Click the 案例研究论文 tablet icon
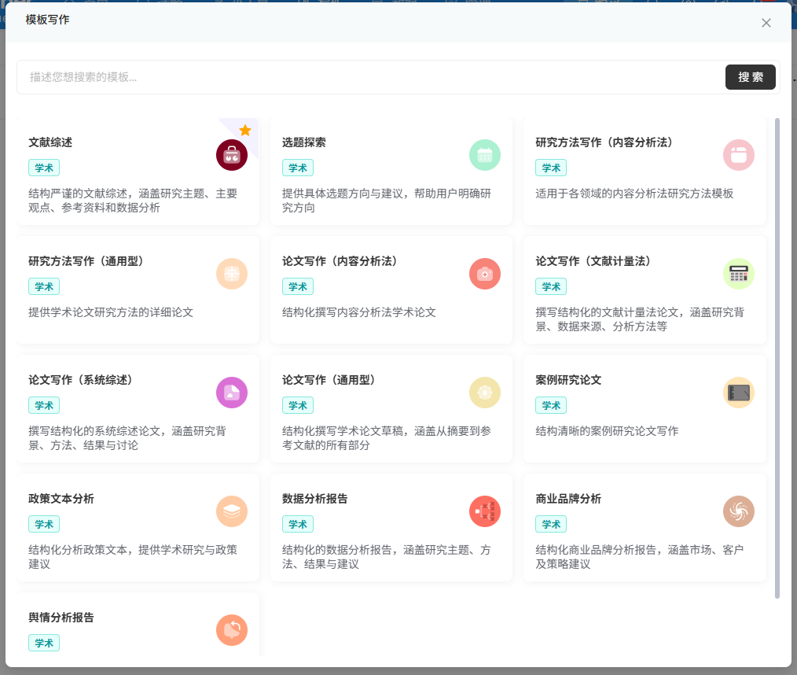 (x=738, y=393)
